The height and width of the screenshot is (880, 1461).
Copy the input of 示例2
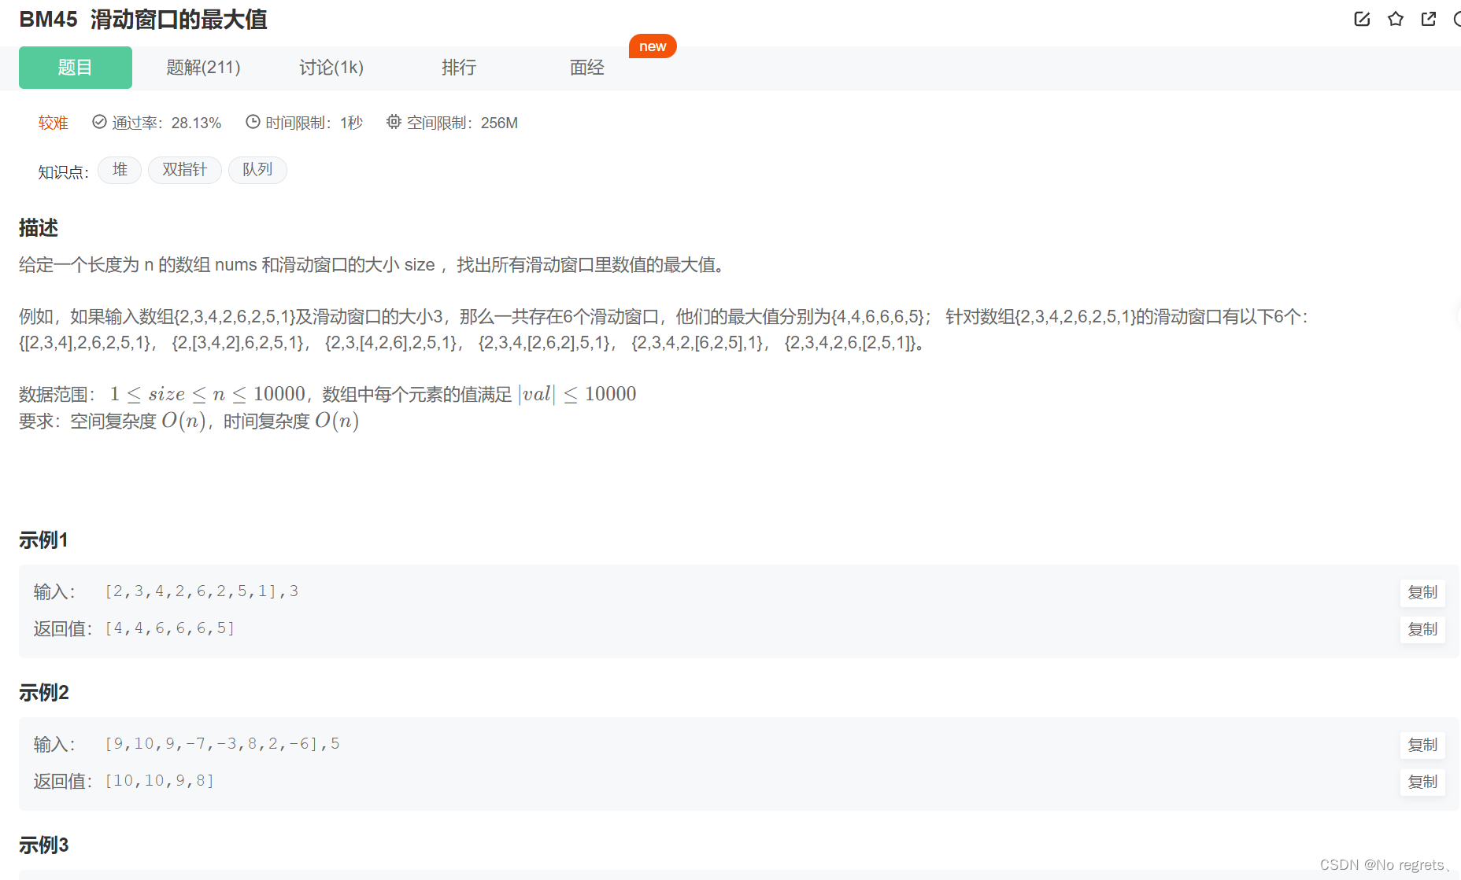click(1422, 746)
